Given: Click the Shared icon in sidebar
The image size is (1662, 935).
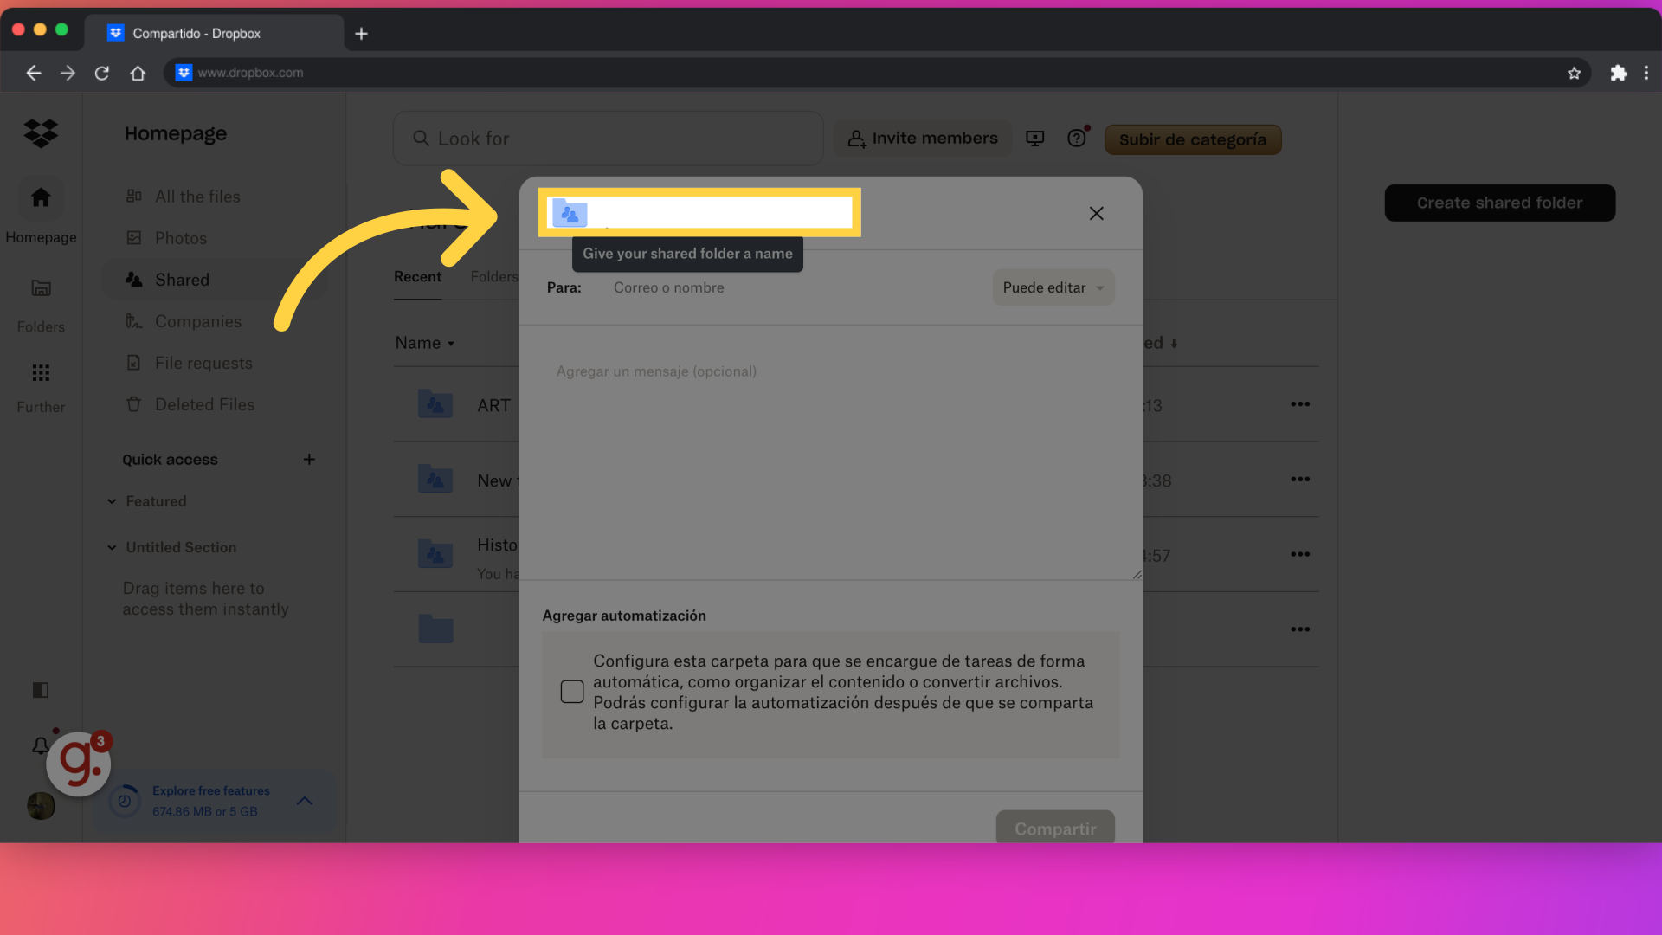Looking at the screenshot, I should [133, 279].
